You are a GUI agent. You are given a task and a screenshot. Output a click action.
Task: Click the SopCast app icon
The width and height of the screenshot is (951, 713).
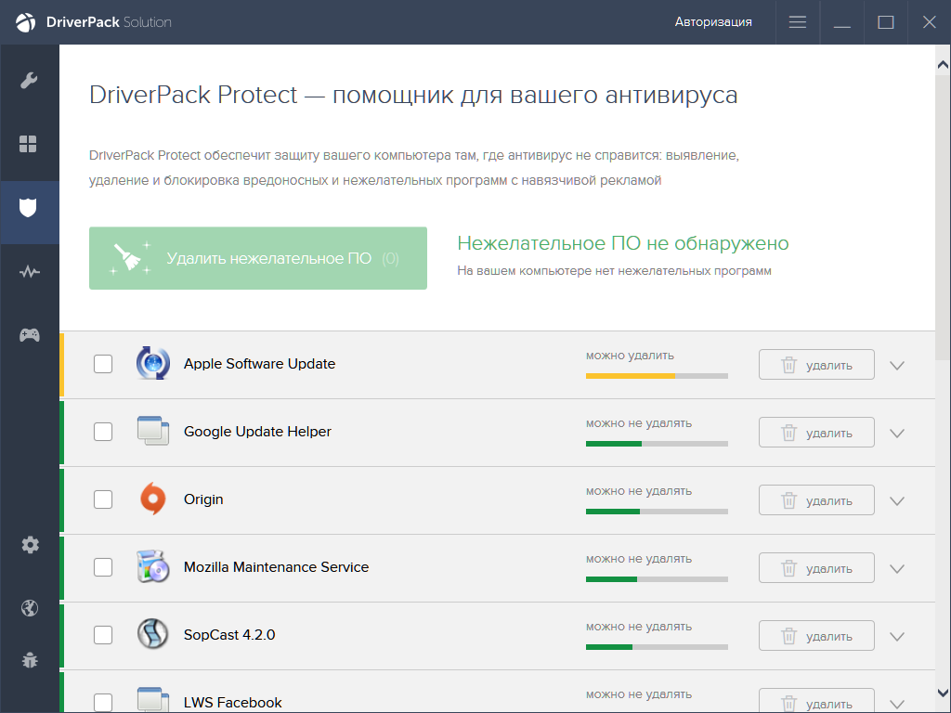tap(153, 634)
